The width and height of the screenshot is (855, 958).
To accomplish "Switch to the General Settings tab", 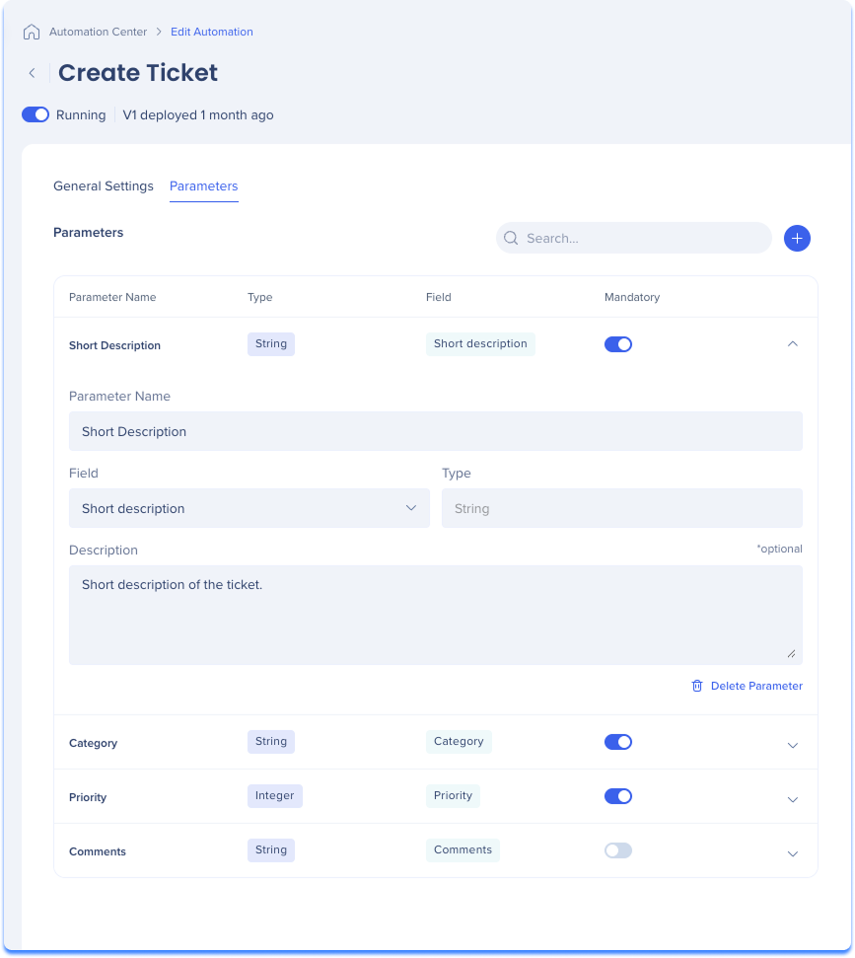I will click(x=104, y=186).
